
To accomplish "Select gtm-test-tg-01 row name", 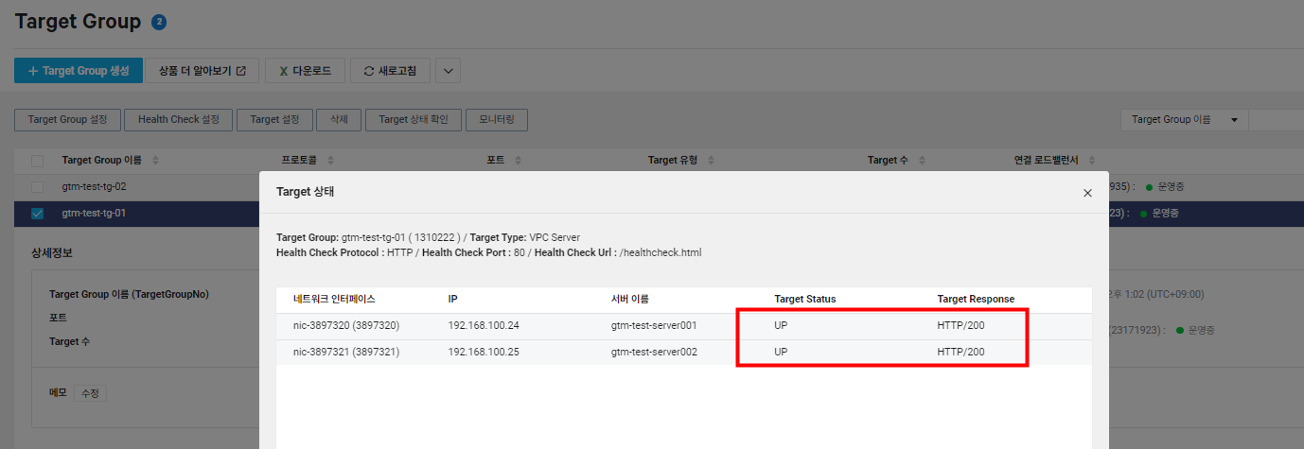I will click(x=94, y=213).
